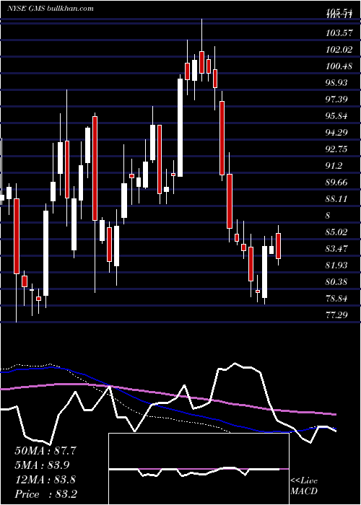Click the Price : 83.2 readout

[45, 493]
